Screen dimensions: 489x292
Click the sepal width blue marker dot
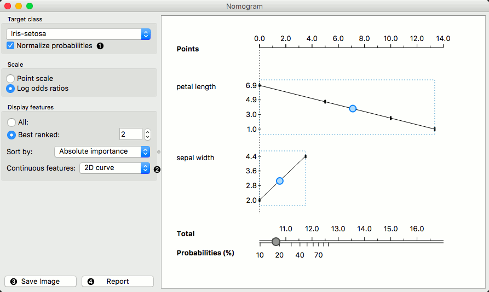point(280,180)
